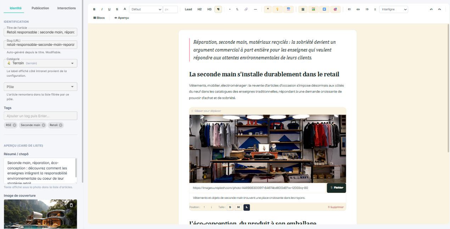Viewport: 450px width, 229px height.
Task: Click the Slug (URL) field
Action: (x=40, y=45)
